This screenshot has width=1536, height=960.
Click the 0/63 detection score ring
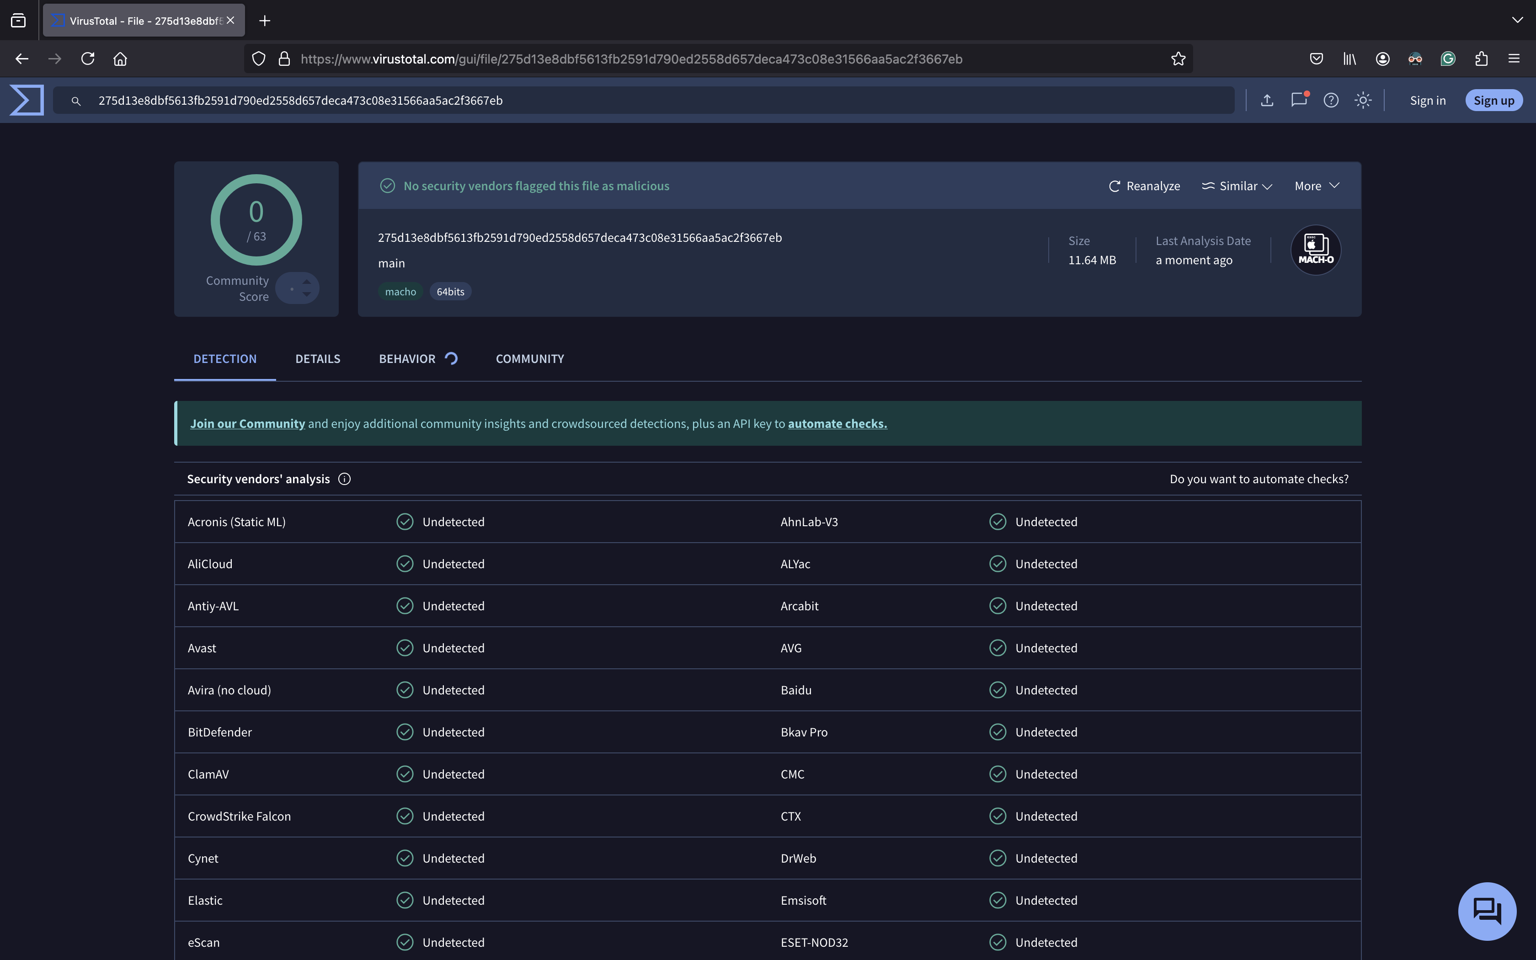256,220
